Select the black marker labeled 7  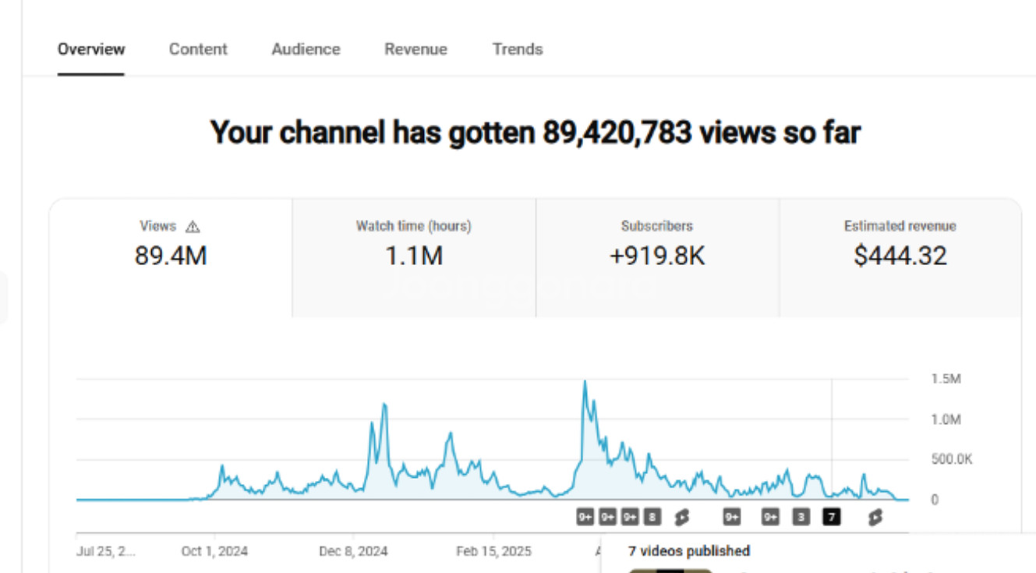point(832,516)
